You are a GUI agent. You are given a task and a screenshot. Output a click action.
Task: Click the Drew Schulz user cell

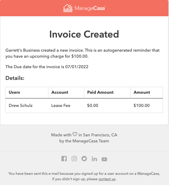coord(27,105)
